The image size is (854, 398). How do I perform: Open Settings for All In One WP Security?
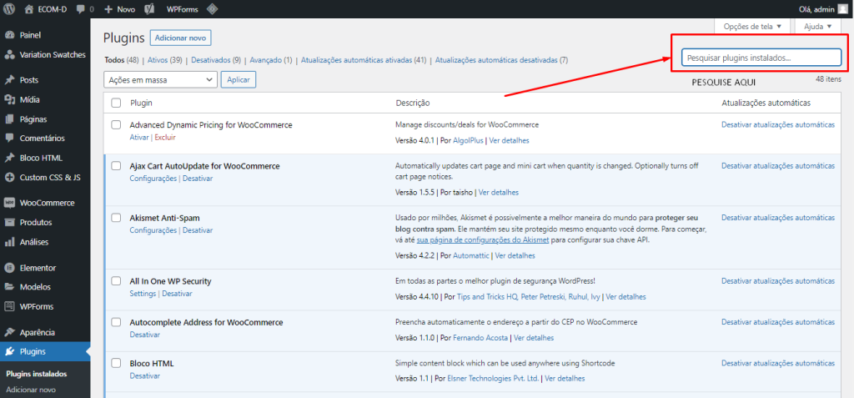pyautogui.click(x=143, y=294)
